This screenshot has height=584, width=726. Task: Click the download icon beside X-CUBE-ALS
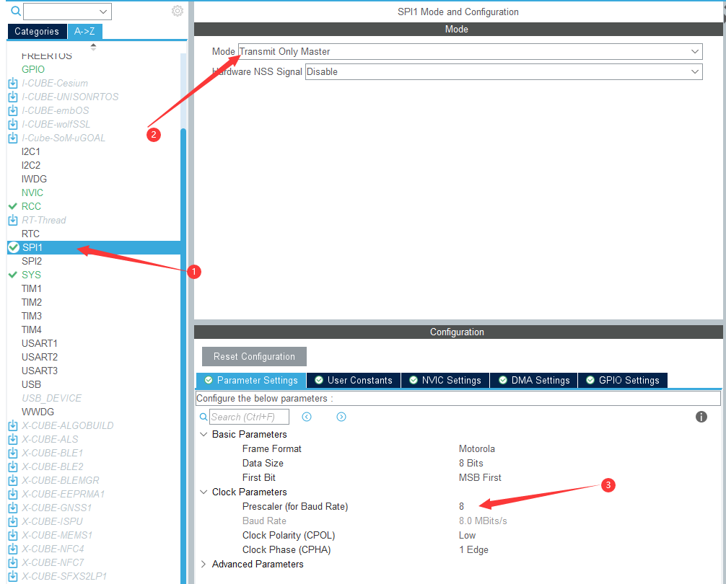click(13, 439)
